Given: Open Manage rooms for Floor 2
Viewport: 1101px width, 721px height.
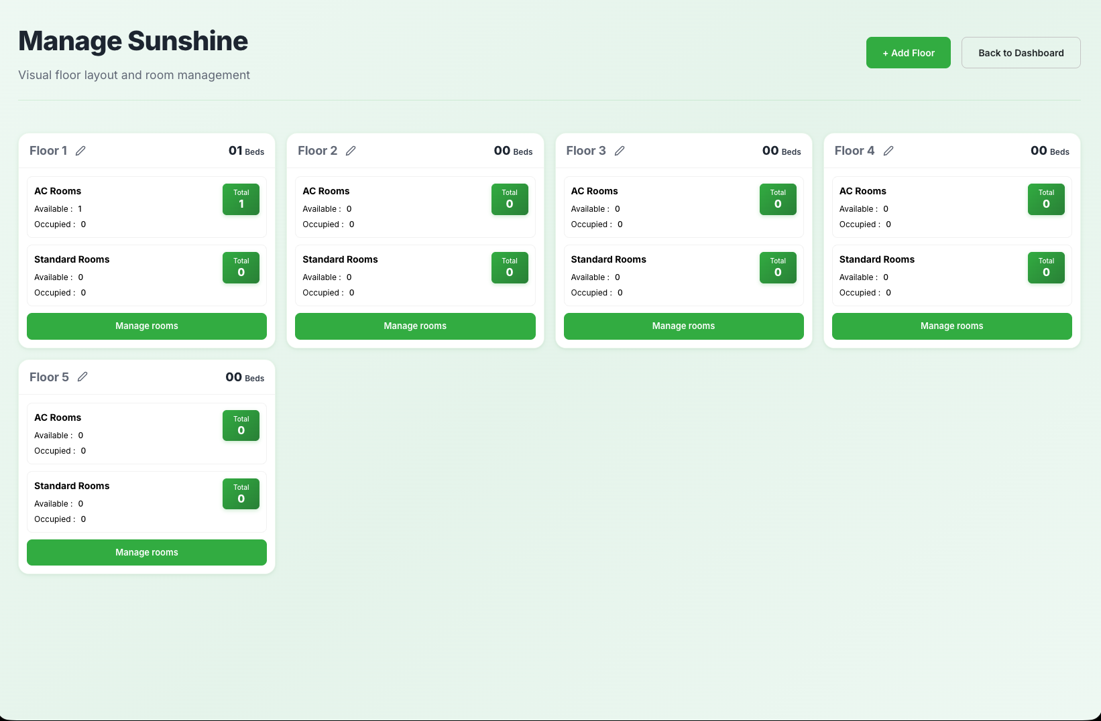Looking at the screenshot, I should (414, 326).
